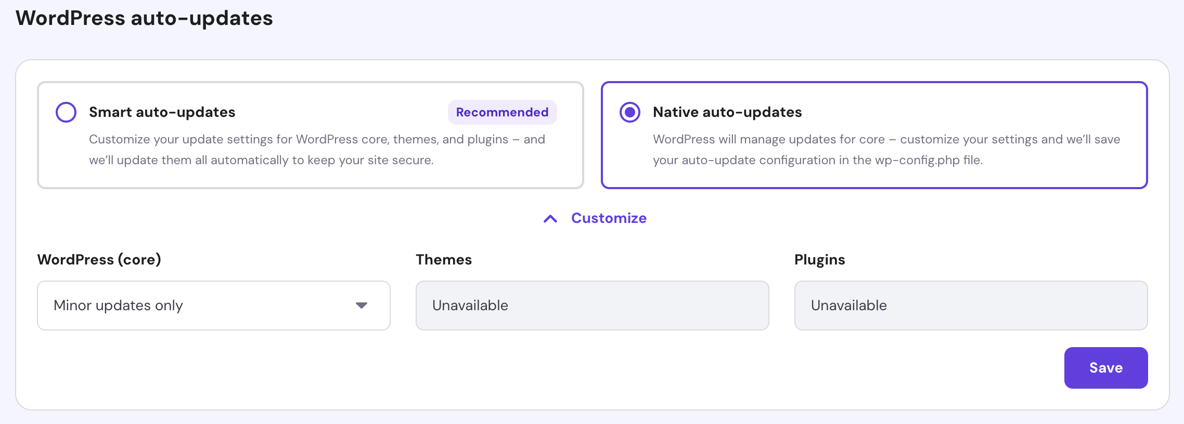Click the Themes Unavailable field
The image size is (1184, 424).
(x=592, y=306)
